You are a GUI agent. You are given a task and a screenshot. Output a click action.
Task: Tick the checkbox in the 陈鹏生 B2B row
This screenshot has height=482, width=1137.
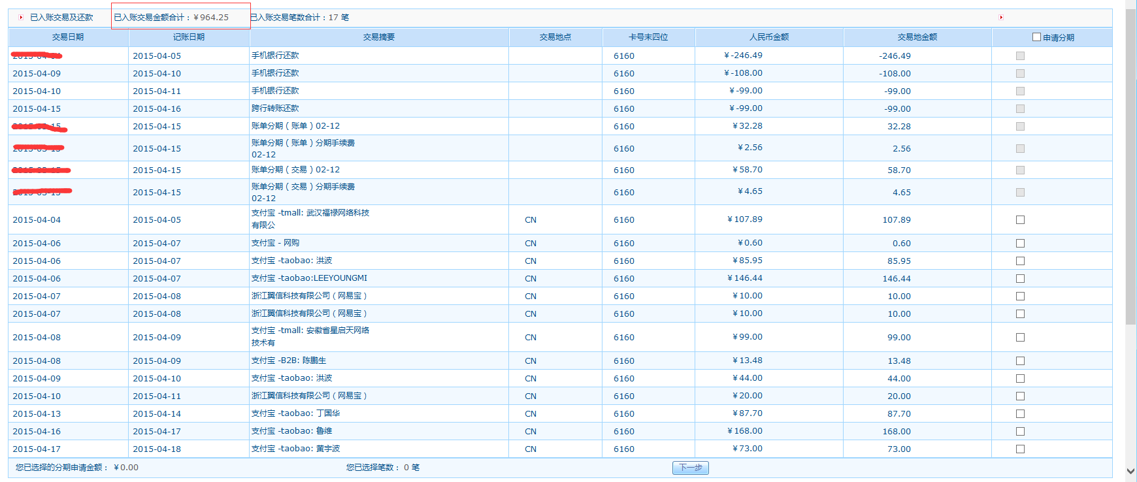1020,361
